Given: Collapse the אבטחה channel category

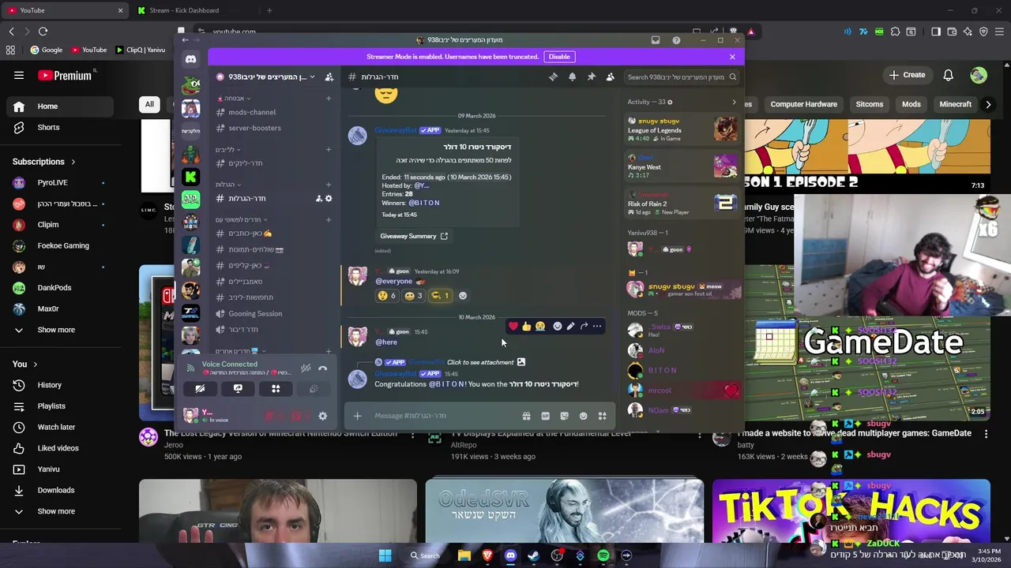Looking at the screenshot, I should (235, 98).
